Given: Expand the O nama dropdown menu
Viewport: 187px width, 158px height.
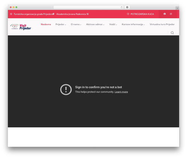Looking at the screenshot, I should 76,24.
